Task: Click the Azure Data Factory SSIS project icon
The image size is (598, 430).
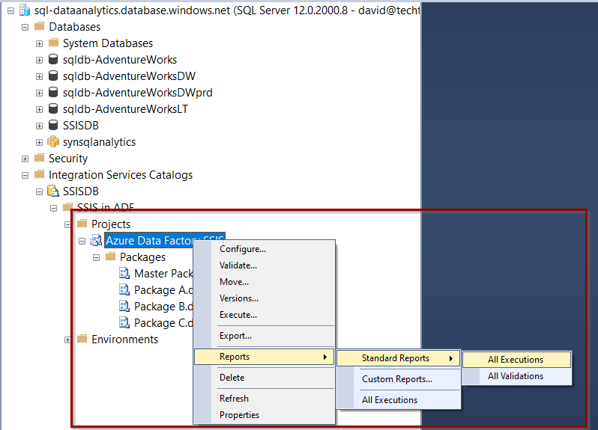Action: 96,241
